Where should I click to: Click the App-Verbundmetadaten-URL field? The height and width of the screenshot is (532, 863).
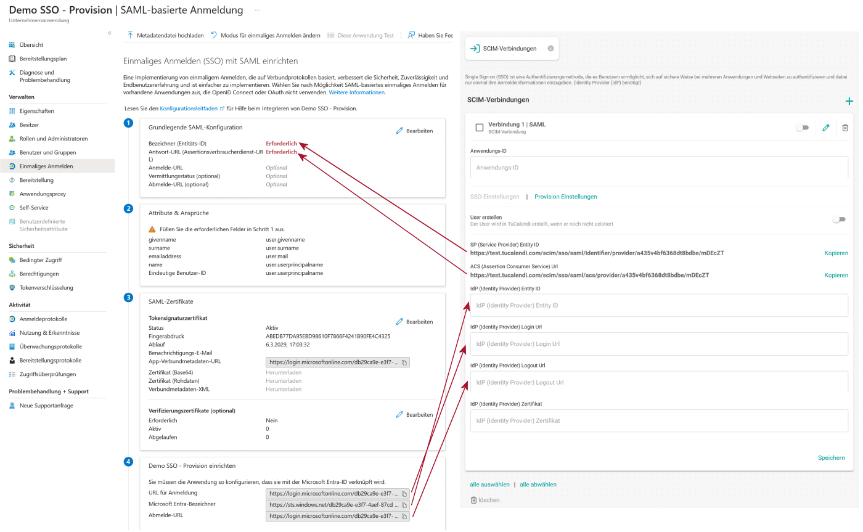pyautogui.click(x=337, y=362)
